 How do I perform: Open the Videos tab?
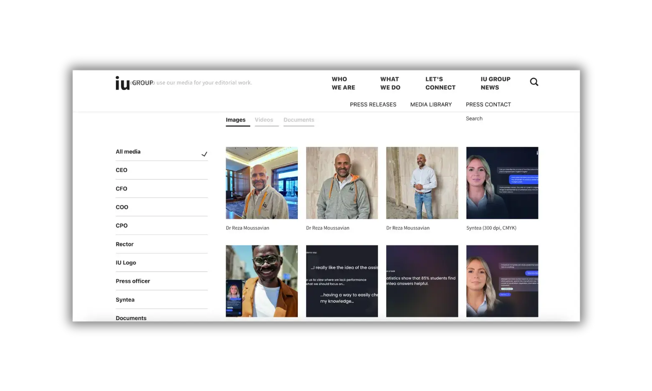264,120
